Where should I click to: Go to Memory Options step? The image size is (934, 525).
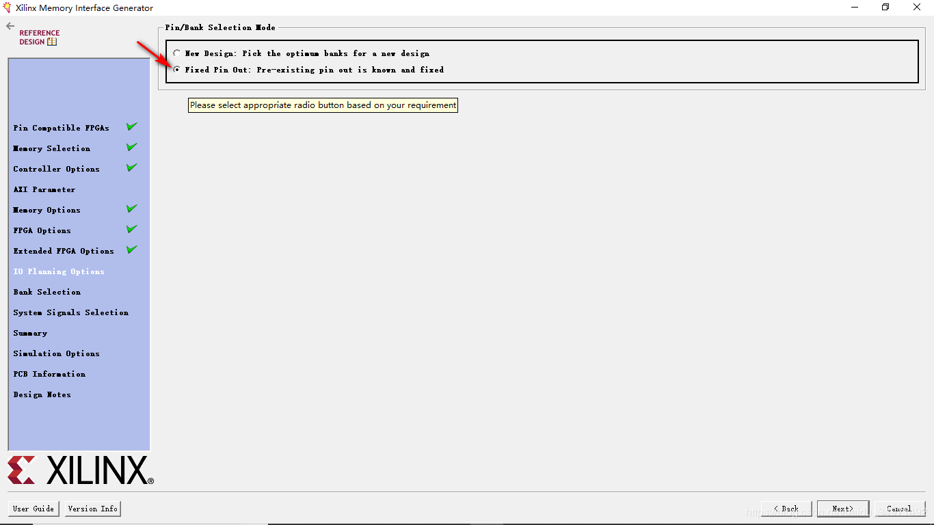46,210
